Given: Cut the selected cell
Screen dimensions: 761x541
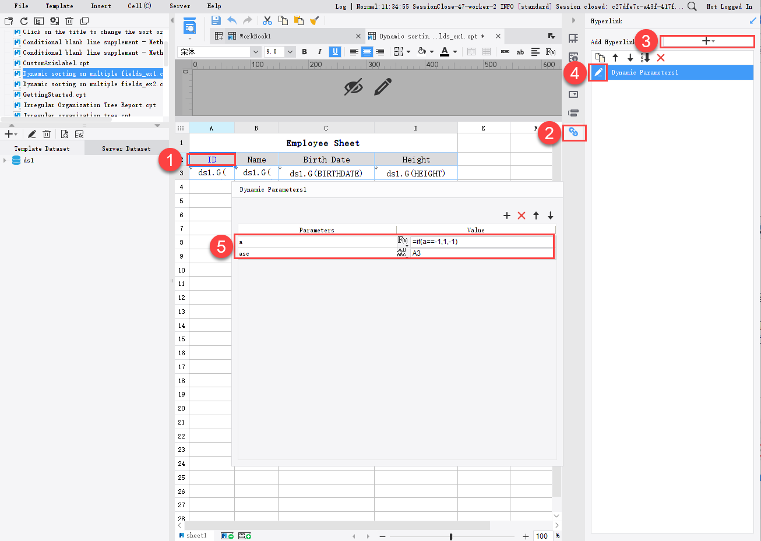Looking at the screenshot, I should (267, 20).
